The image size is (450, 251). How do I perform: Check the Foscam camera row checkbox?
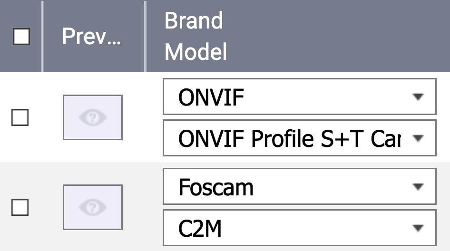pos(20,207)
